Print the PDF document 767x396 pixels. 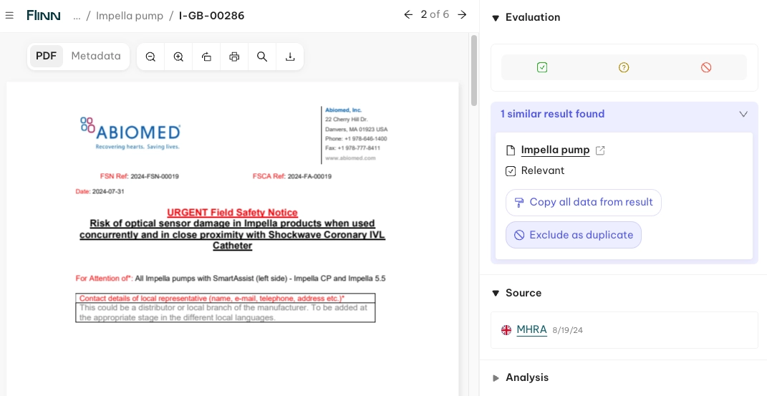tap(234, 57)
